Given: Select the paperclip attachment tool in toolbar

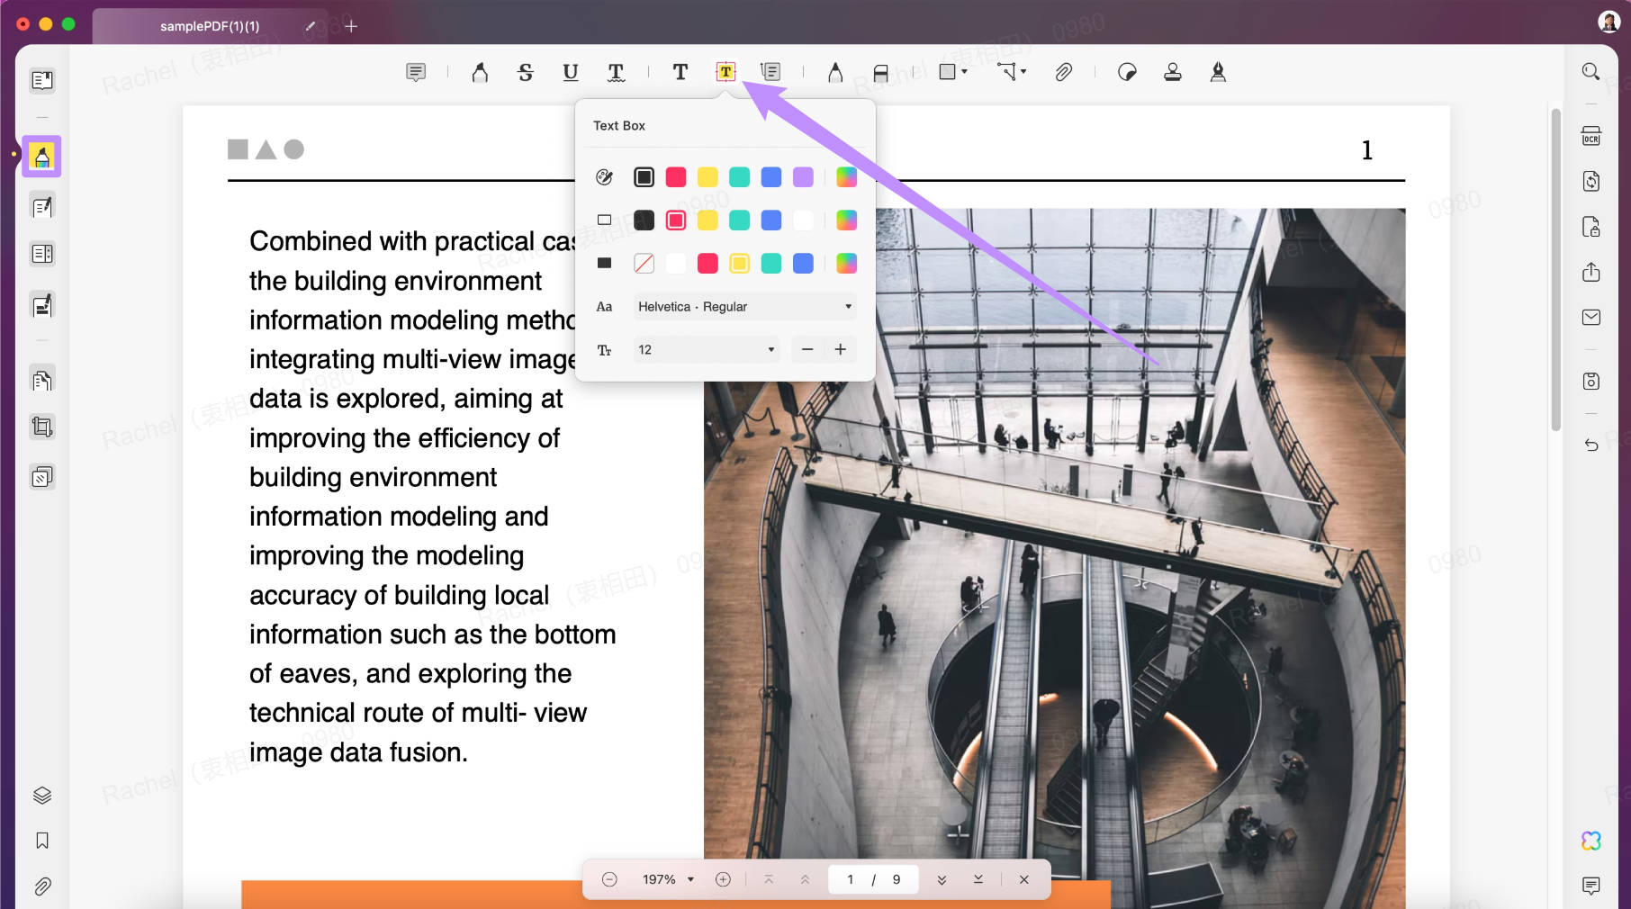Looking at the screenshot, I should (1063, 72).
